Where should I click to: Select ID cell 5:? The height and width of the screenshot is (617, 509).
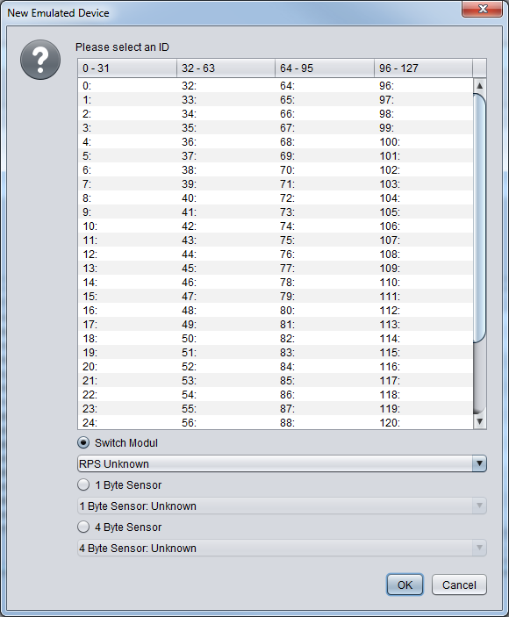(127, 156)
